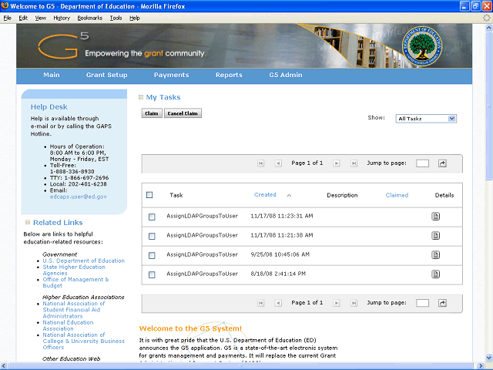The height and width of the screenshot is (370, 493).
Task: Open the U.S. Department of Education link
Action: coord(84,261)
